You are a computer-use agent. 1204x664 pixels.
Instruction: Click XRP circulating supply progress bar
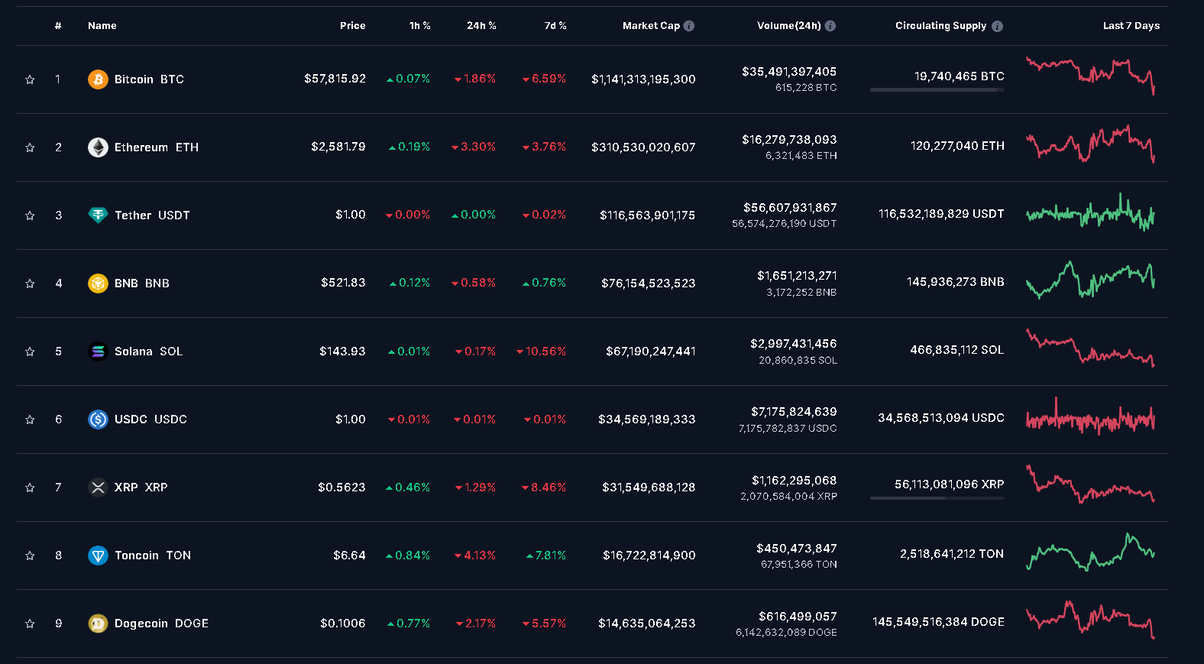click(x=937, y=498)
